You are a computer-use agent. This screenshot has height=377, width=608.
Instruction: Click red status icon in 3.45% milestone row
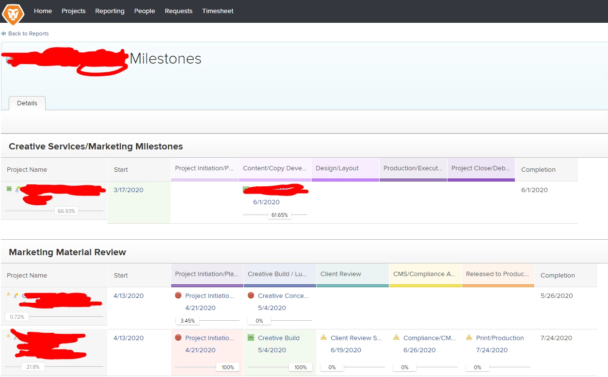(178, 295)
